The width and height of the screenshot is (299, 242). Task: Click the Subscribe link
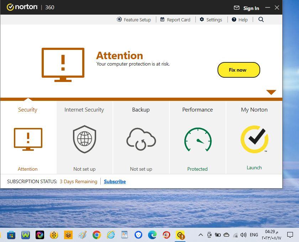(115, 181)
